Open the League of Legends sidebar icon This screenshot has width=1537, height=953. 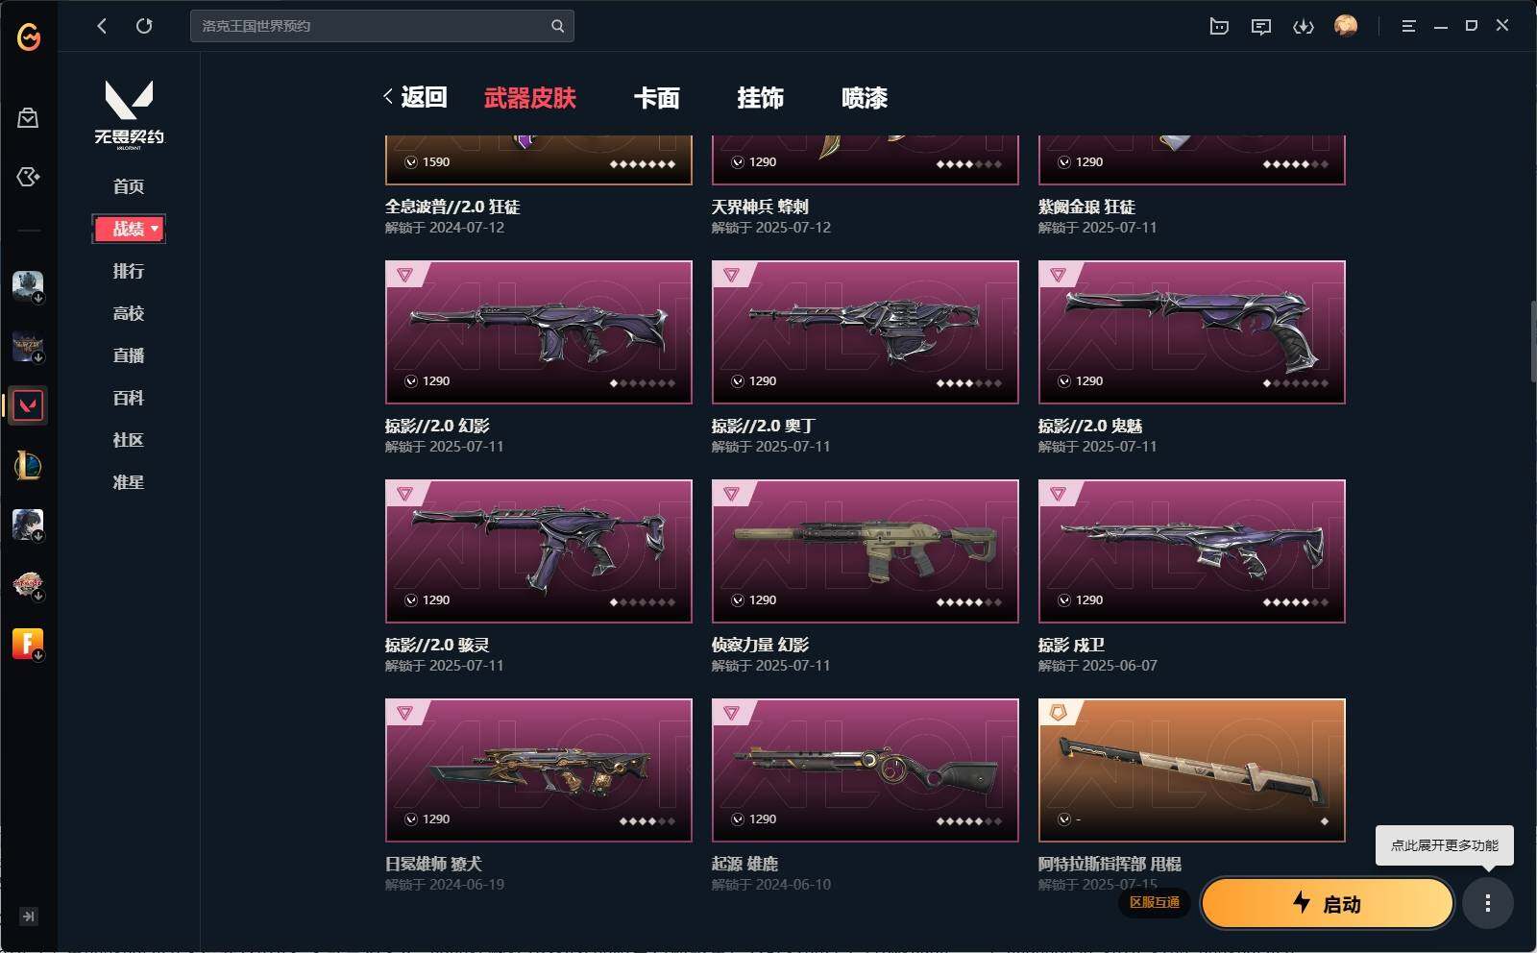[x=28, y=465]
